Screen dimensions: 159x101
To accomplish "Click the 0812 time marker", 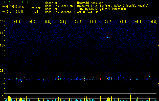I will [x=32, y=22].
